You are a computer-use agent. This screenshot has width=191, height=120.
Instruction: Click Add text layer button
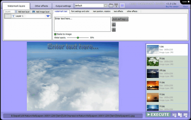pos(22,12)
